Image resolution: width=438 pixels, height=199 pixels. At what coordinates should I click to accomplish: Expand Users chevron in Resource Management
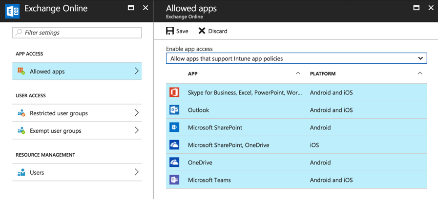click(x=137, y=172)
